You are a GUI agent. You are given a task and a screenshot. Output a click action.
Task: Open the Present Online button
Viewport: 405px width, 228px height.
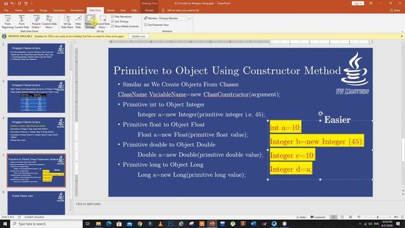36,22
